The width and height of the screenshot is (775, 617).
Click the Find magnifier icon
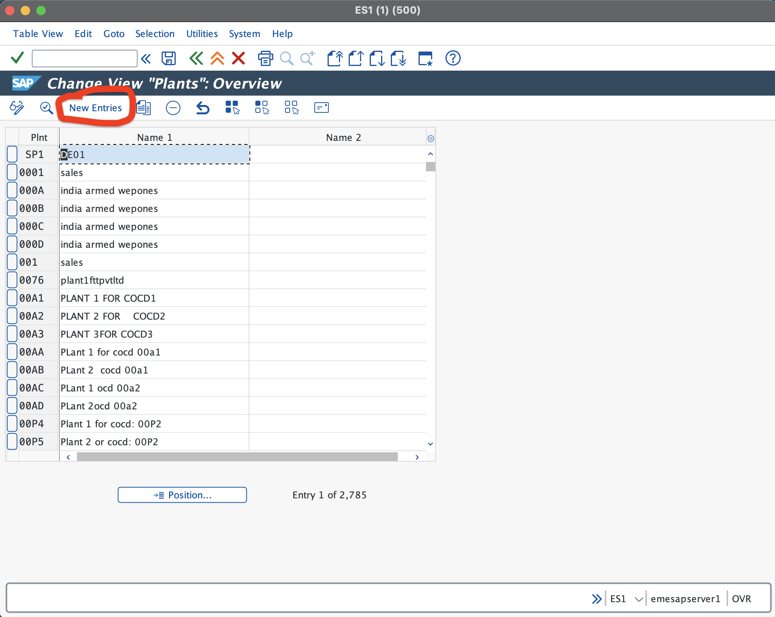click(287, 59)
